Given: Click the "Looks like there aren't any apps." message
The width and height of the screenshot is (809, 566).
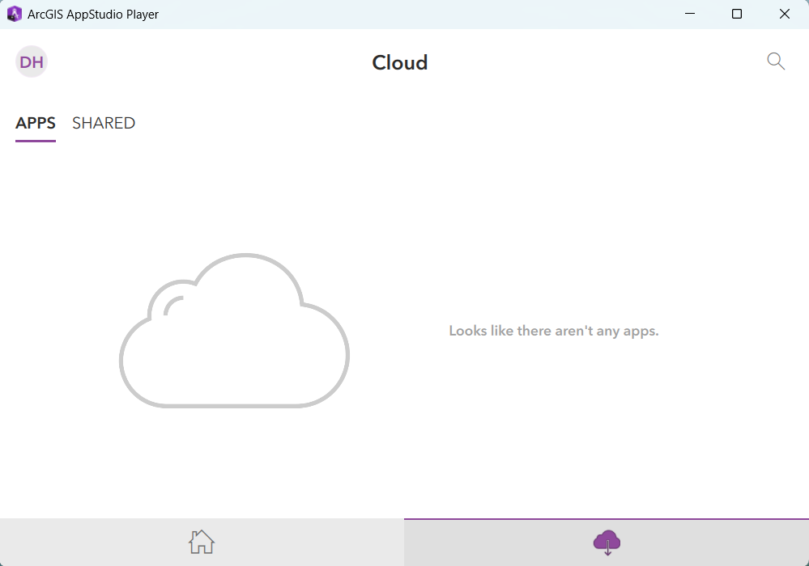Looking at the screenshot, I should pos(554,331).
